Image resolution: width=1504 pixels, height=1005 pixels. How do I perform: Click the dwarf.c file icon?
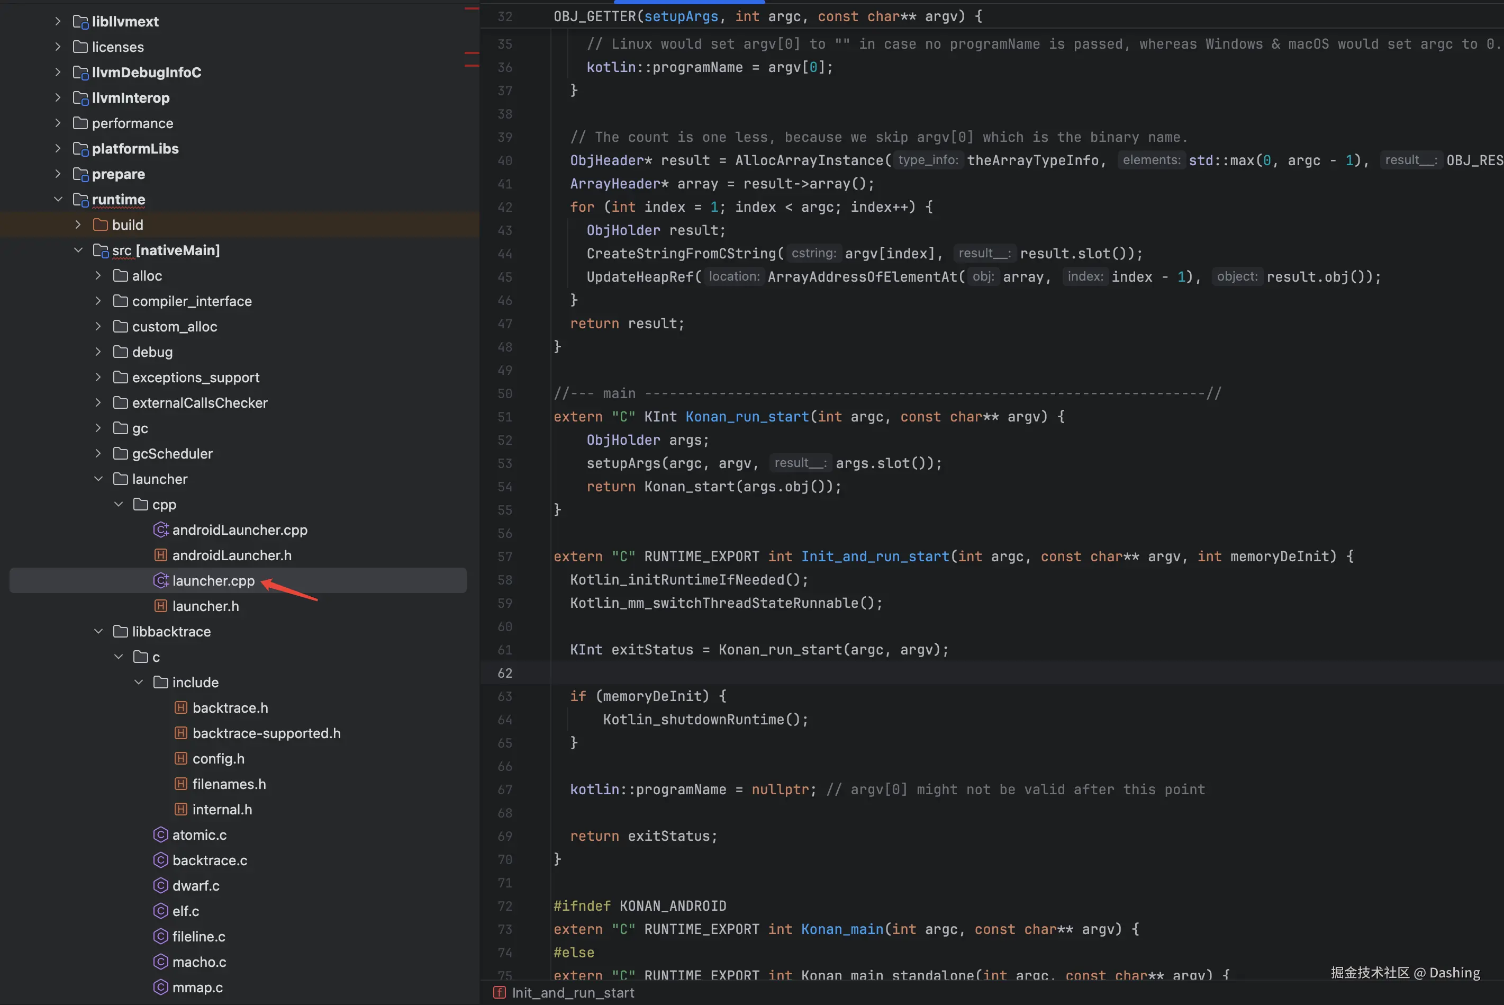click(x=161, y=886)
